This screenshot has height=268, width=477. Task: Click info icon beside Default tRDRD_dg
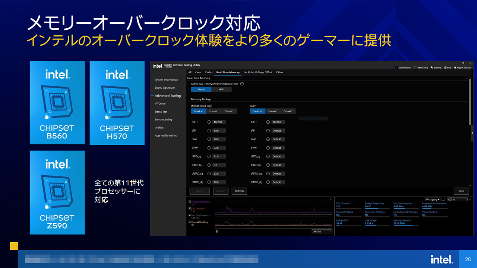[209, 182]
